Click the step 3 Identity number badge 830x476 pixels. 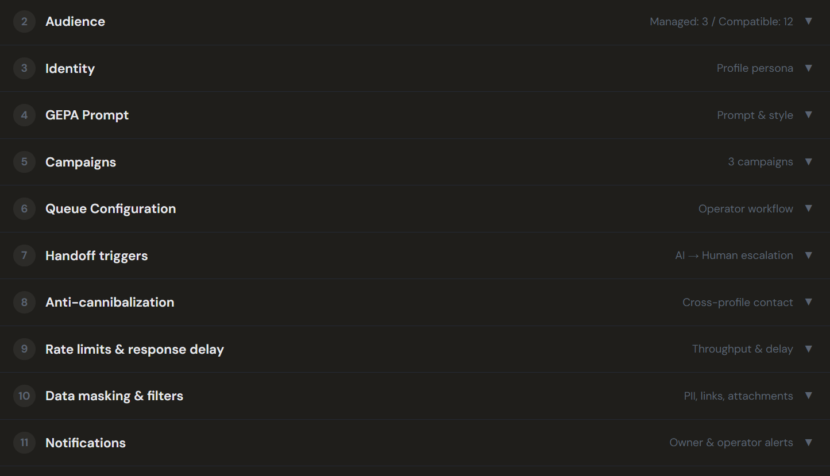click(x=24, y=68)
